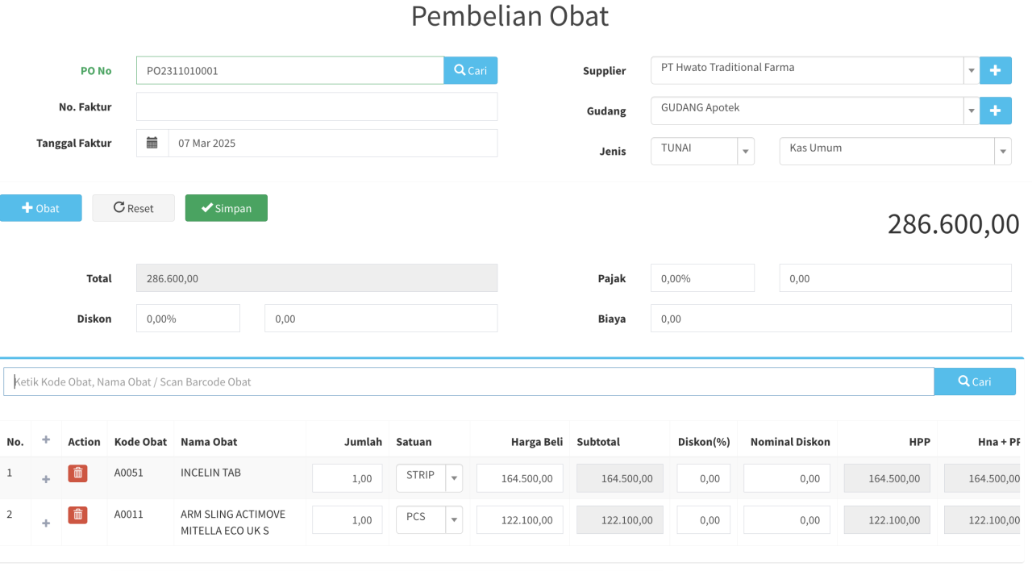The image size is (1032, 571).
Task: Delete the INCELIN TAB row with trash icon
Action: [x=77, y=473]
